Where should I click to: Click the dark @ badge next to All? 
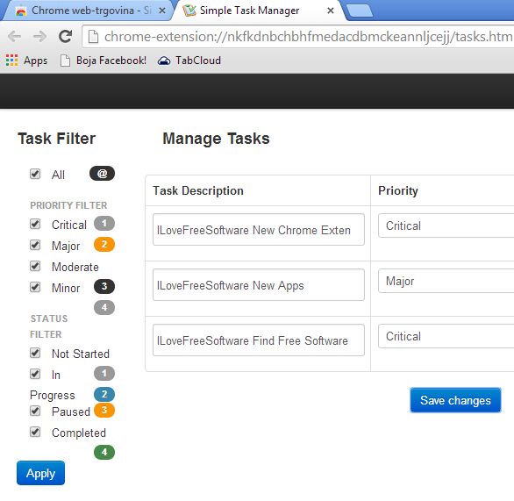click(x=102, y=174)
